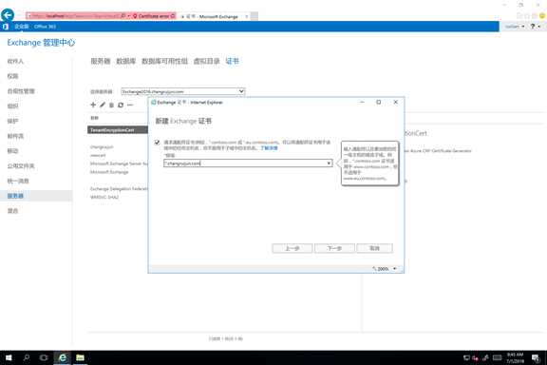Screen dimensions: 547x365
Task: Open the Windows Start menu
Action: point(9,357)
